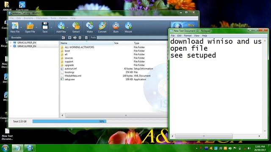Screen dimensions: 271x152
Task: Open WinISO FileSystem menu
Action: [42, 18]
